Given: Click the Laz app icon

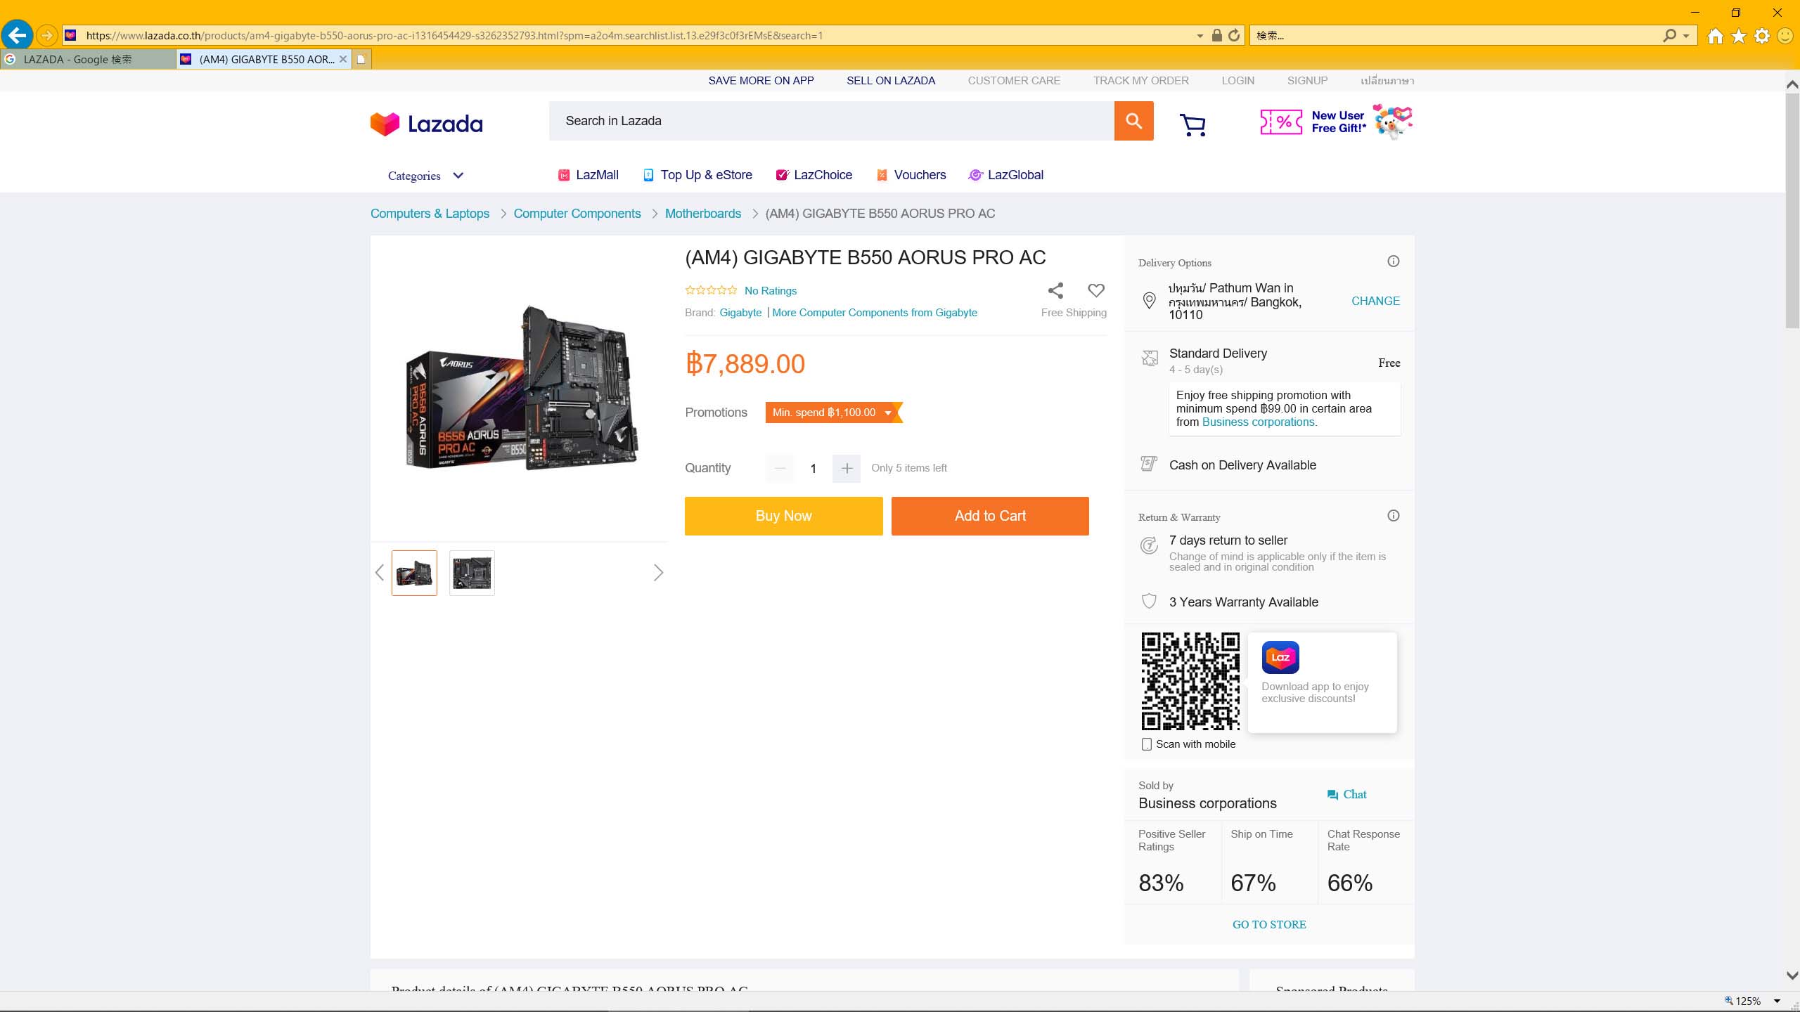Looking at the screenshot, I should pyautogui.click(x=1280, y=658).
